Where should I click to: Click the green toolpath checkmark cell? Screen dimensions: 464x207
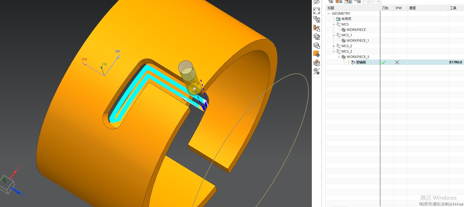384,62
